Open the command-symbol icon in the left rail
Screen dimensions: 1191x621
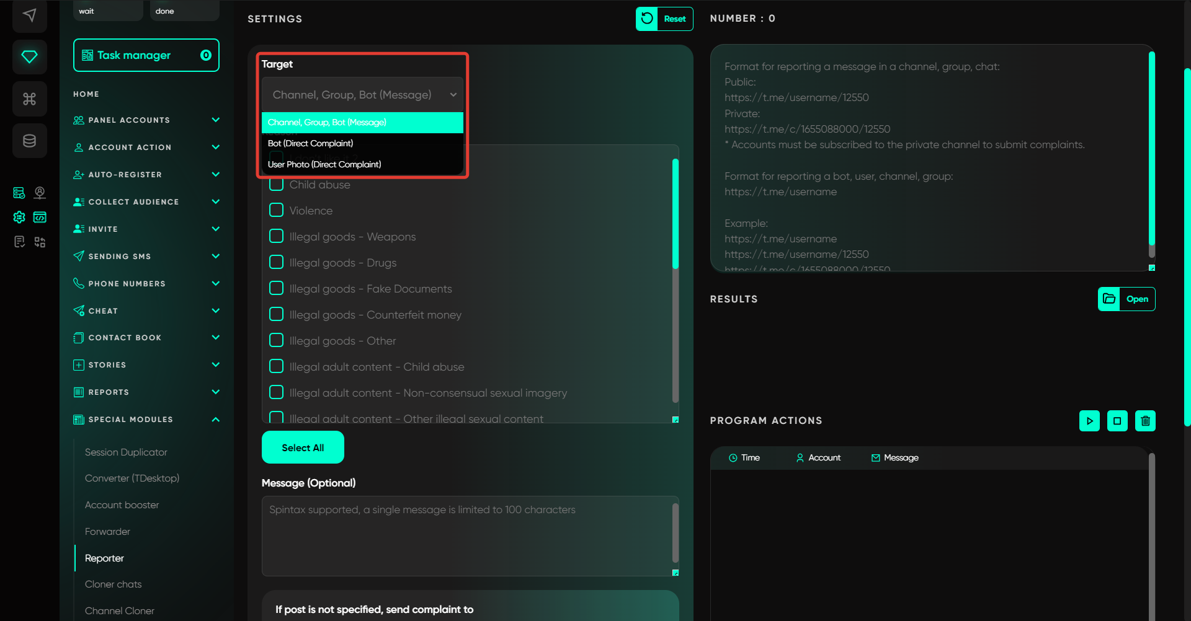pyautogui.click(x=29, y=99)
